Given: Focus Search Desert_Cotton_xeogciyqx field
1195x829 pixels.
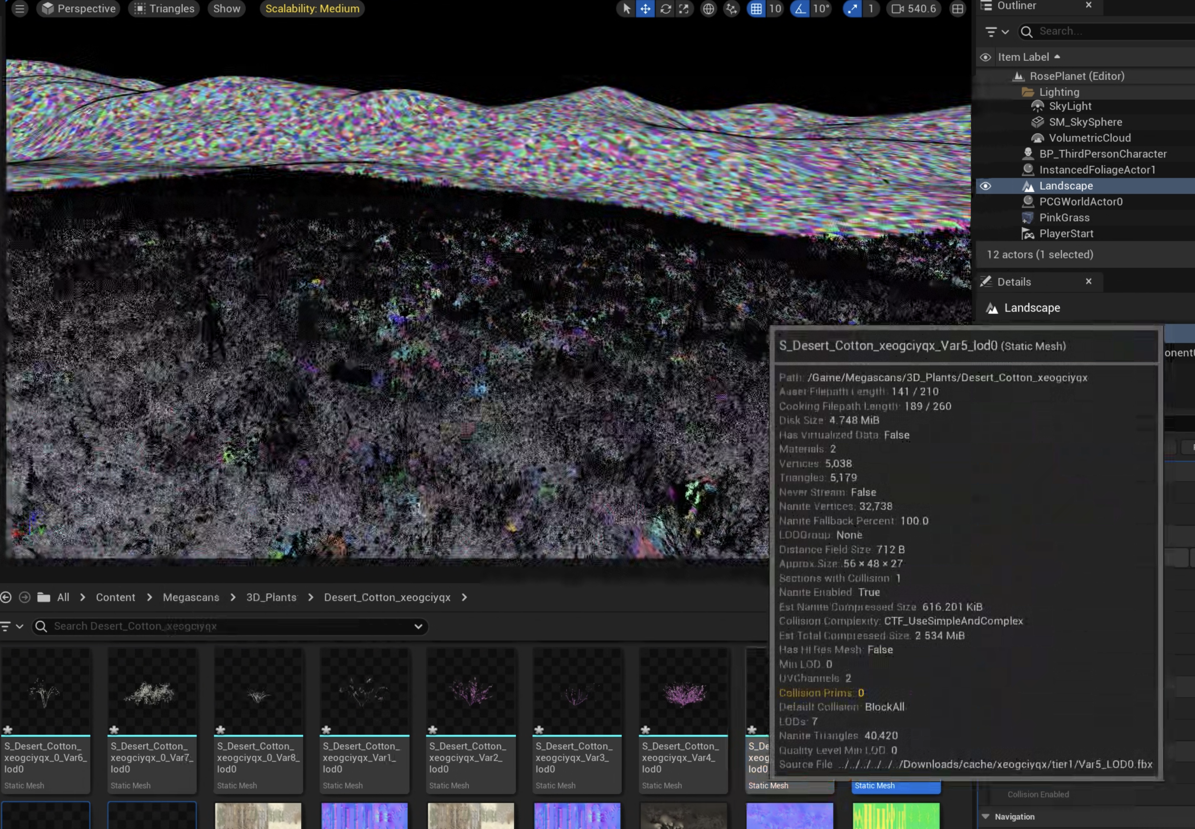Looking at the screenshot, I should [230, 627].
